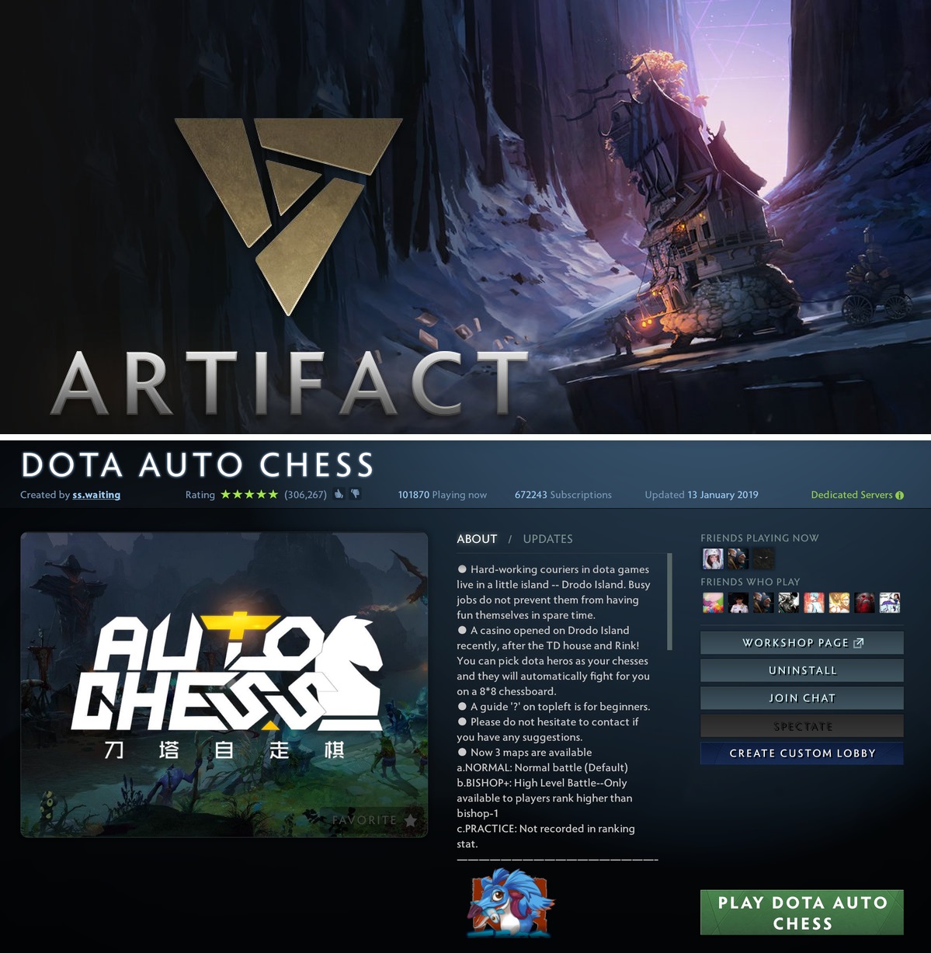Viewport: 931px width, 953px height.
Task: Switch to the Updates tab
Action: [547, 539]
